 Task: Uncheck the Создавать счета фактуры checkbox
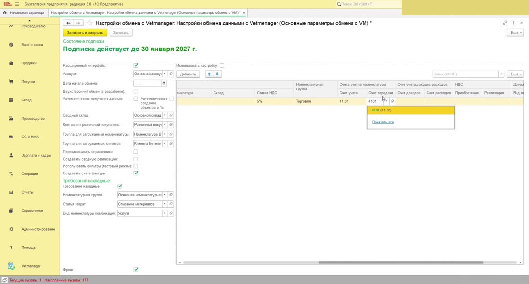[136, 173]
